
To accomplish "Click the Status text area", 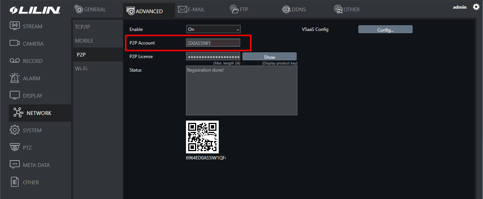I will [242, 90].
